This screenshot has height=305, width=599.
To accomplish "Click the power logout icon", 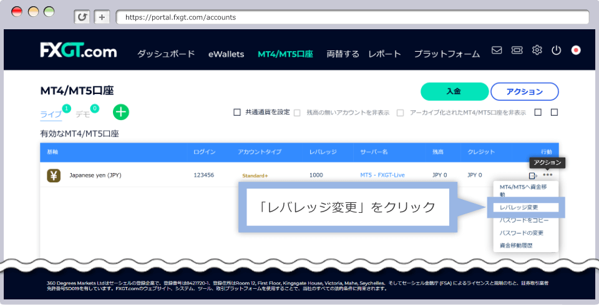I will click(556, 50).
